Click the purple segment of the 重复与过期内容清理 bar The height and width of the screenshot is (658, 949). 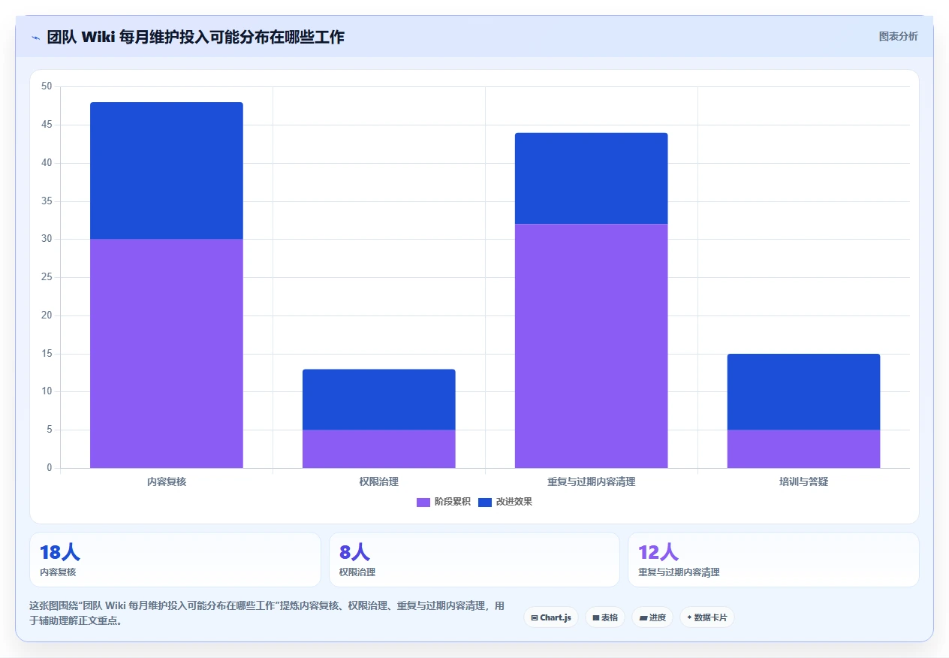(592, 346)
